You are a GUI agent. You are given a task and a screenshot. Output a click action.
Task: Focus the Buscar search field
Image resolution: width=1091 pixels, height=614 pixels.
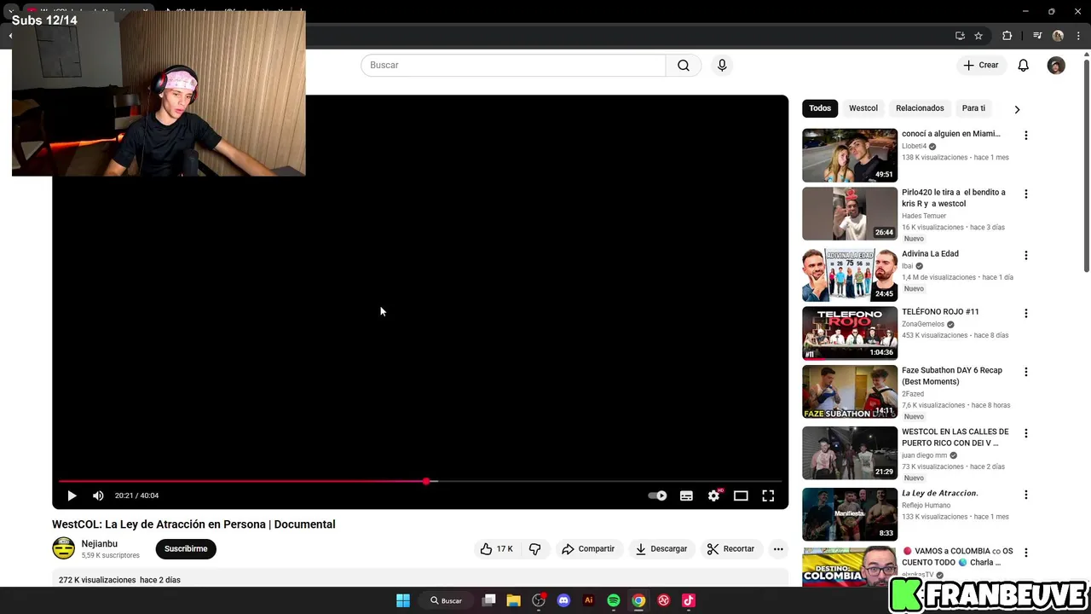click(x=513, y=66)
